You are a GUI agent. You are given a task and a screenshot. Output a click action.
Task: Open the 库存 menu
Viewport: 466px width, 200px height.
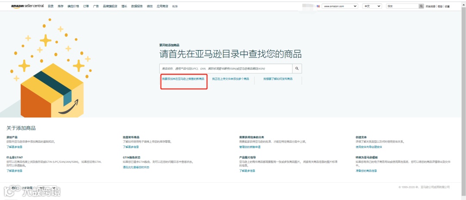pos(60,6)
